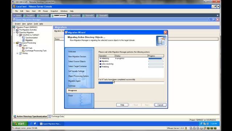Click the wizard header documents graphic
Image resolution: width=232 pixels, height=131 pixels.
(161, 41)
